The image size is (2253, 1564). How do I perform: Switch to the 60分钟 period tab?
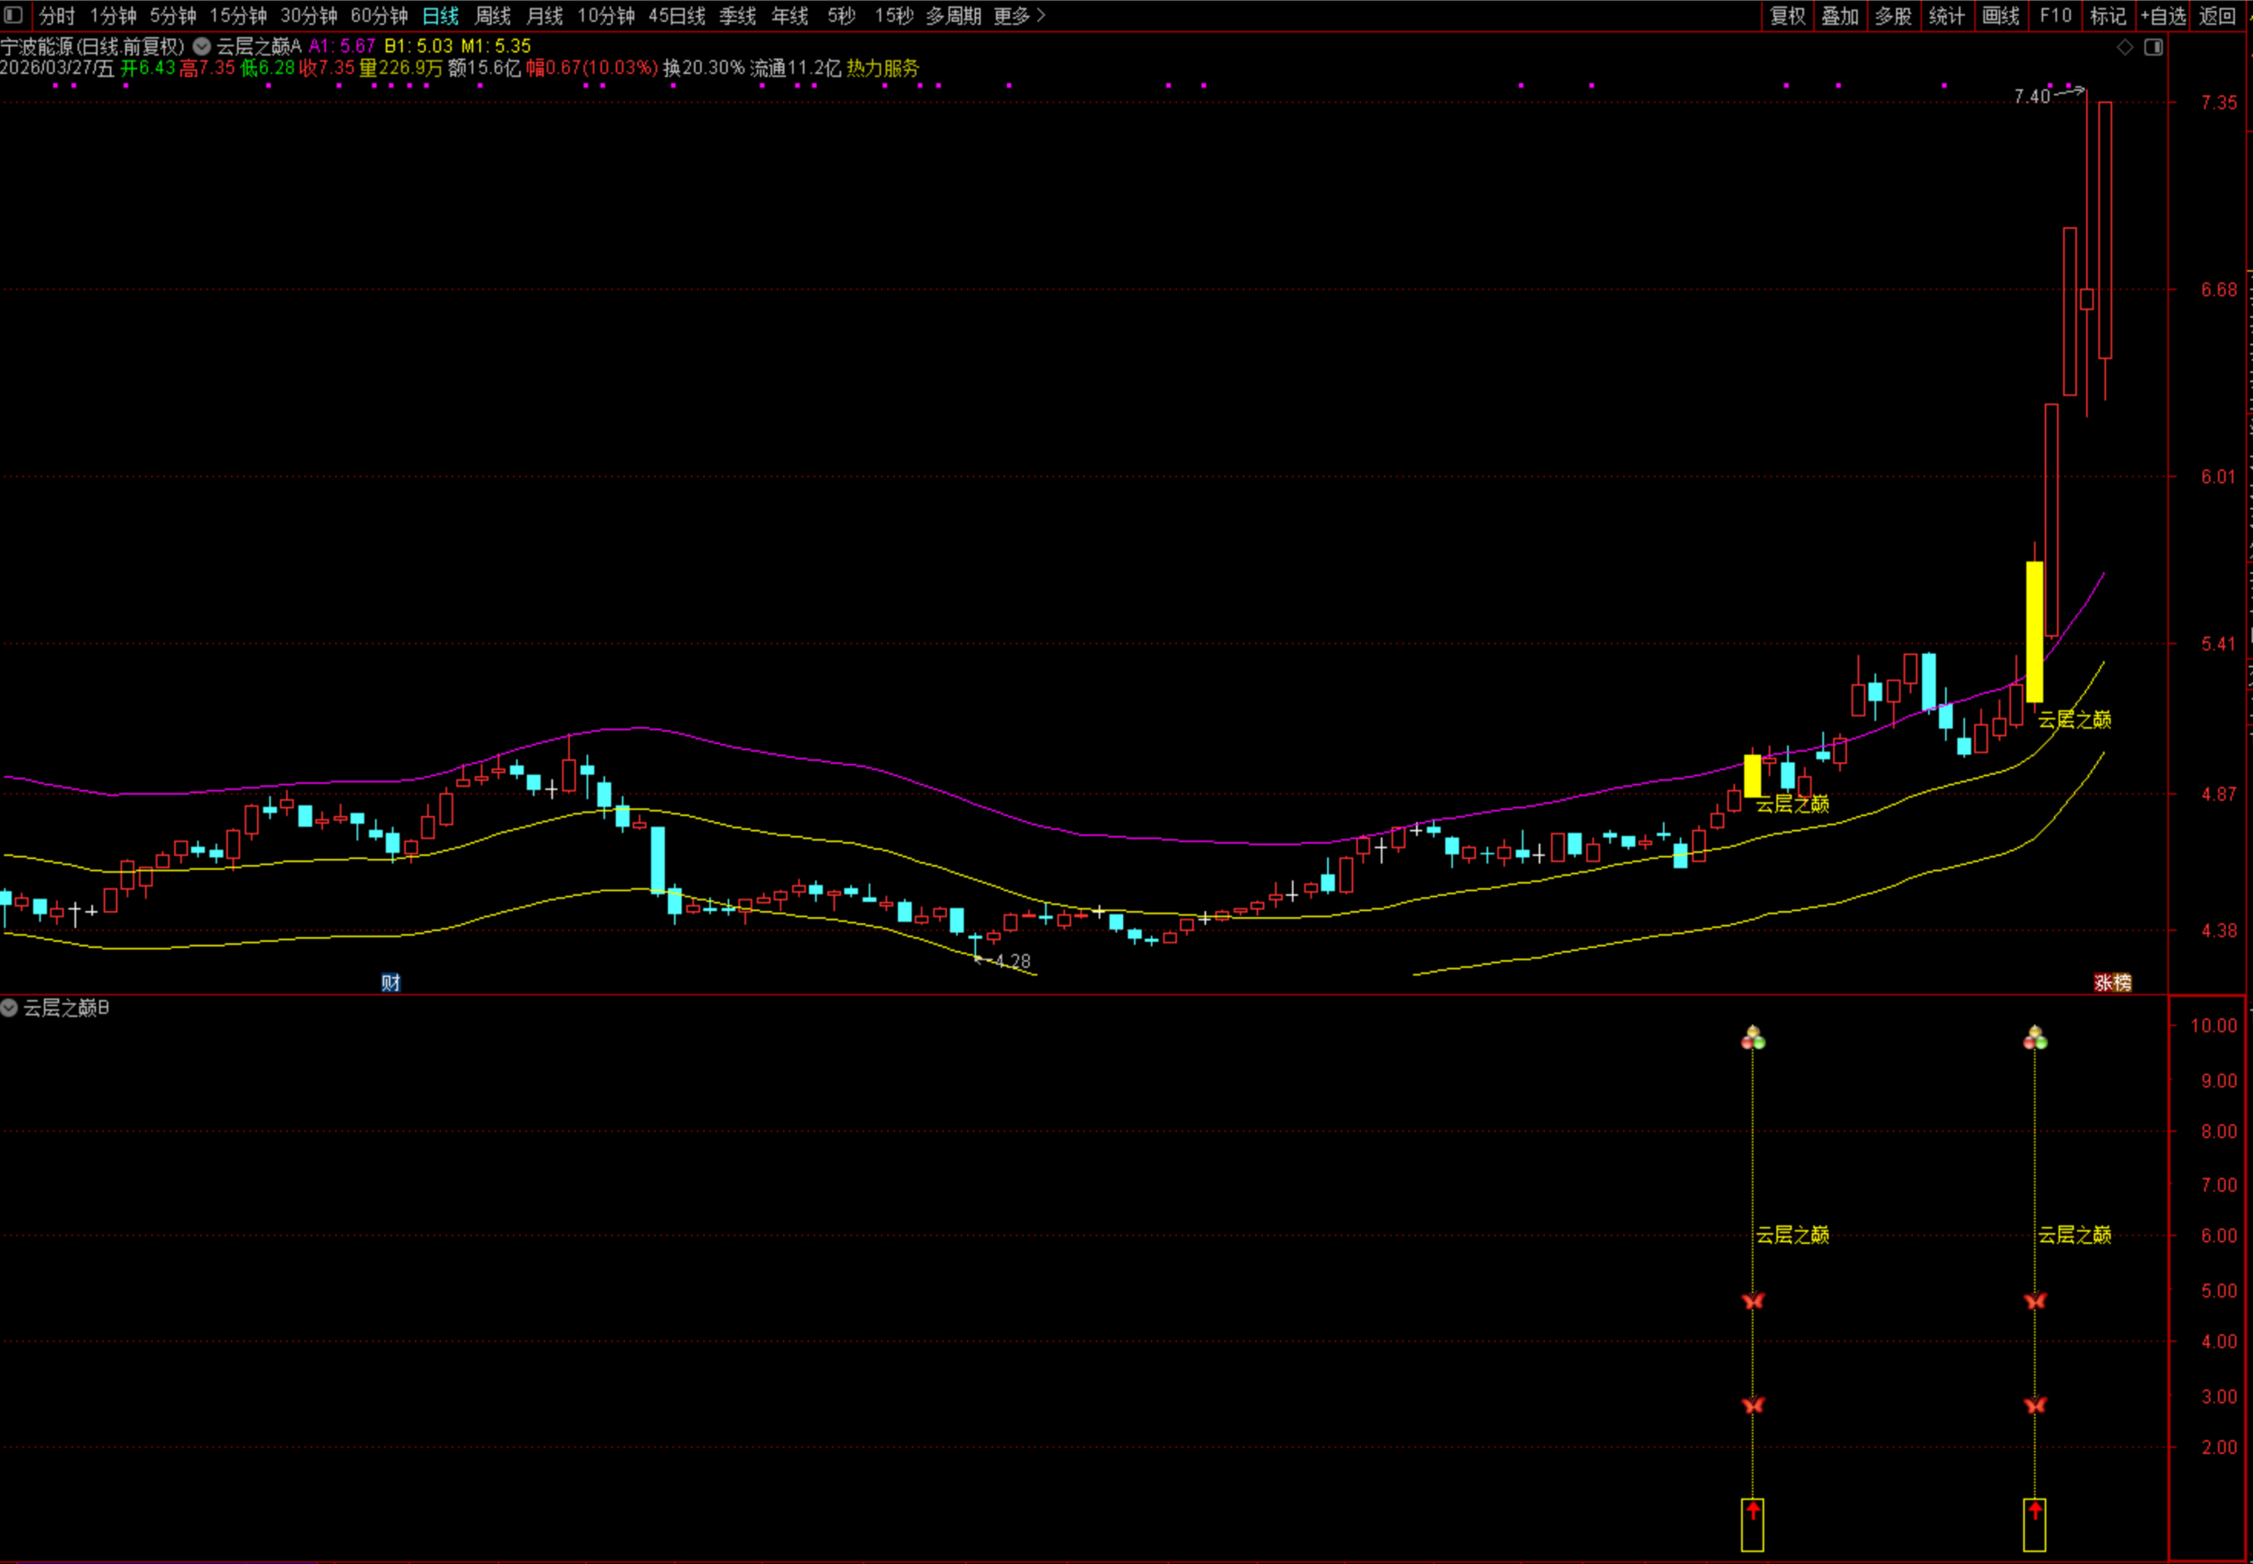378,16
